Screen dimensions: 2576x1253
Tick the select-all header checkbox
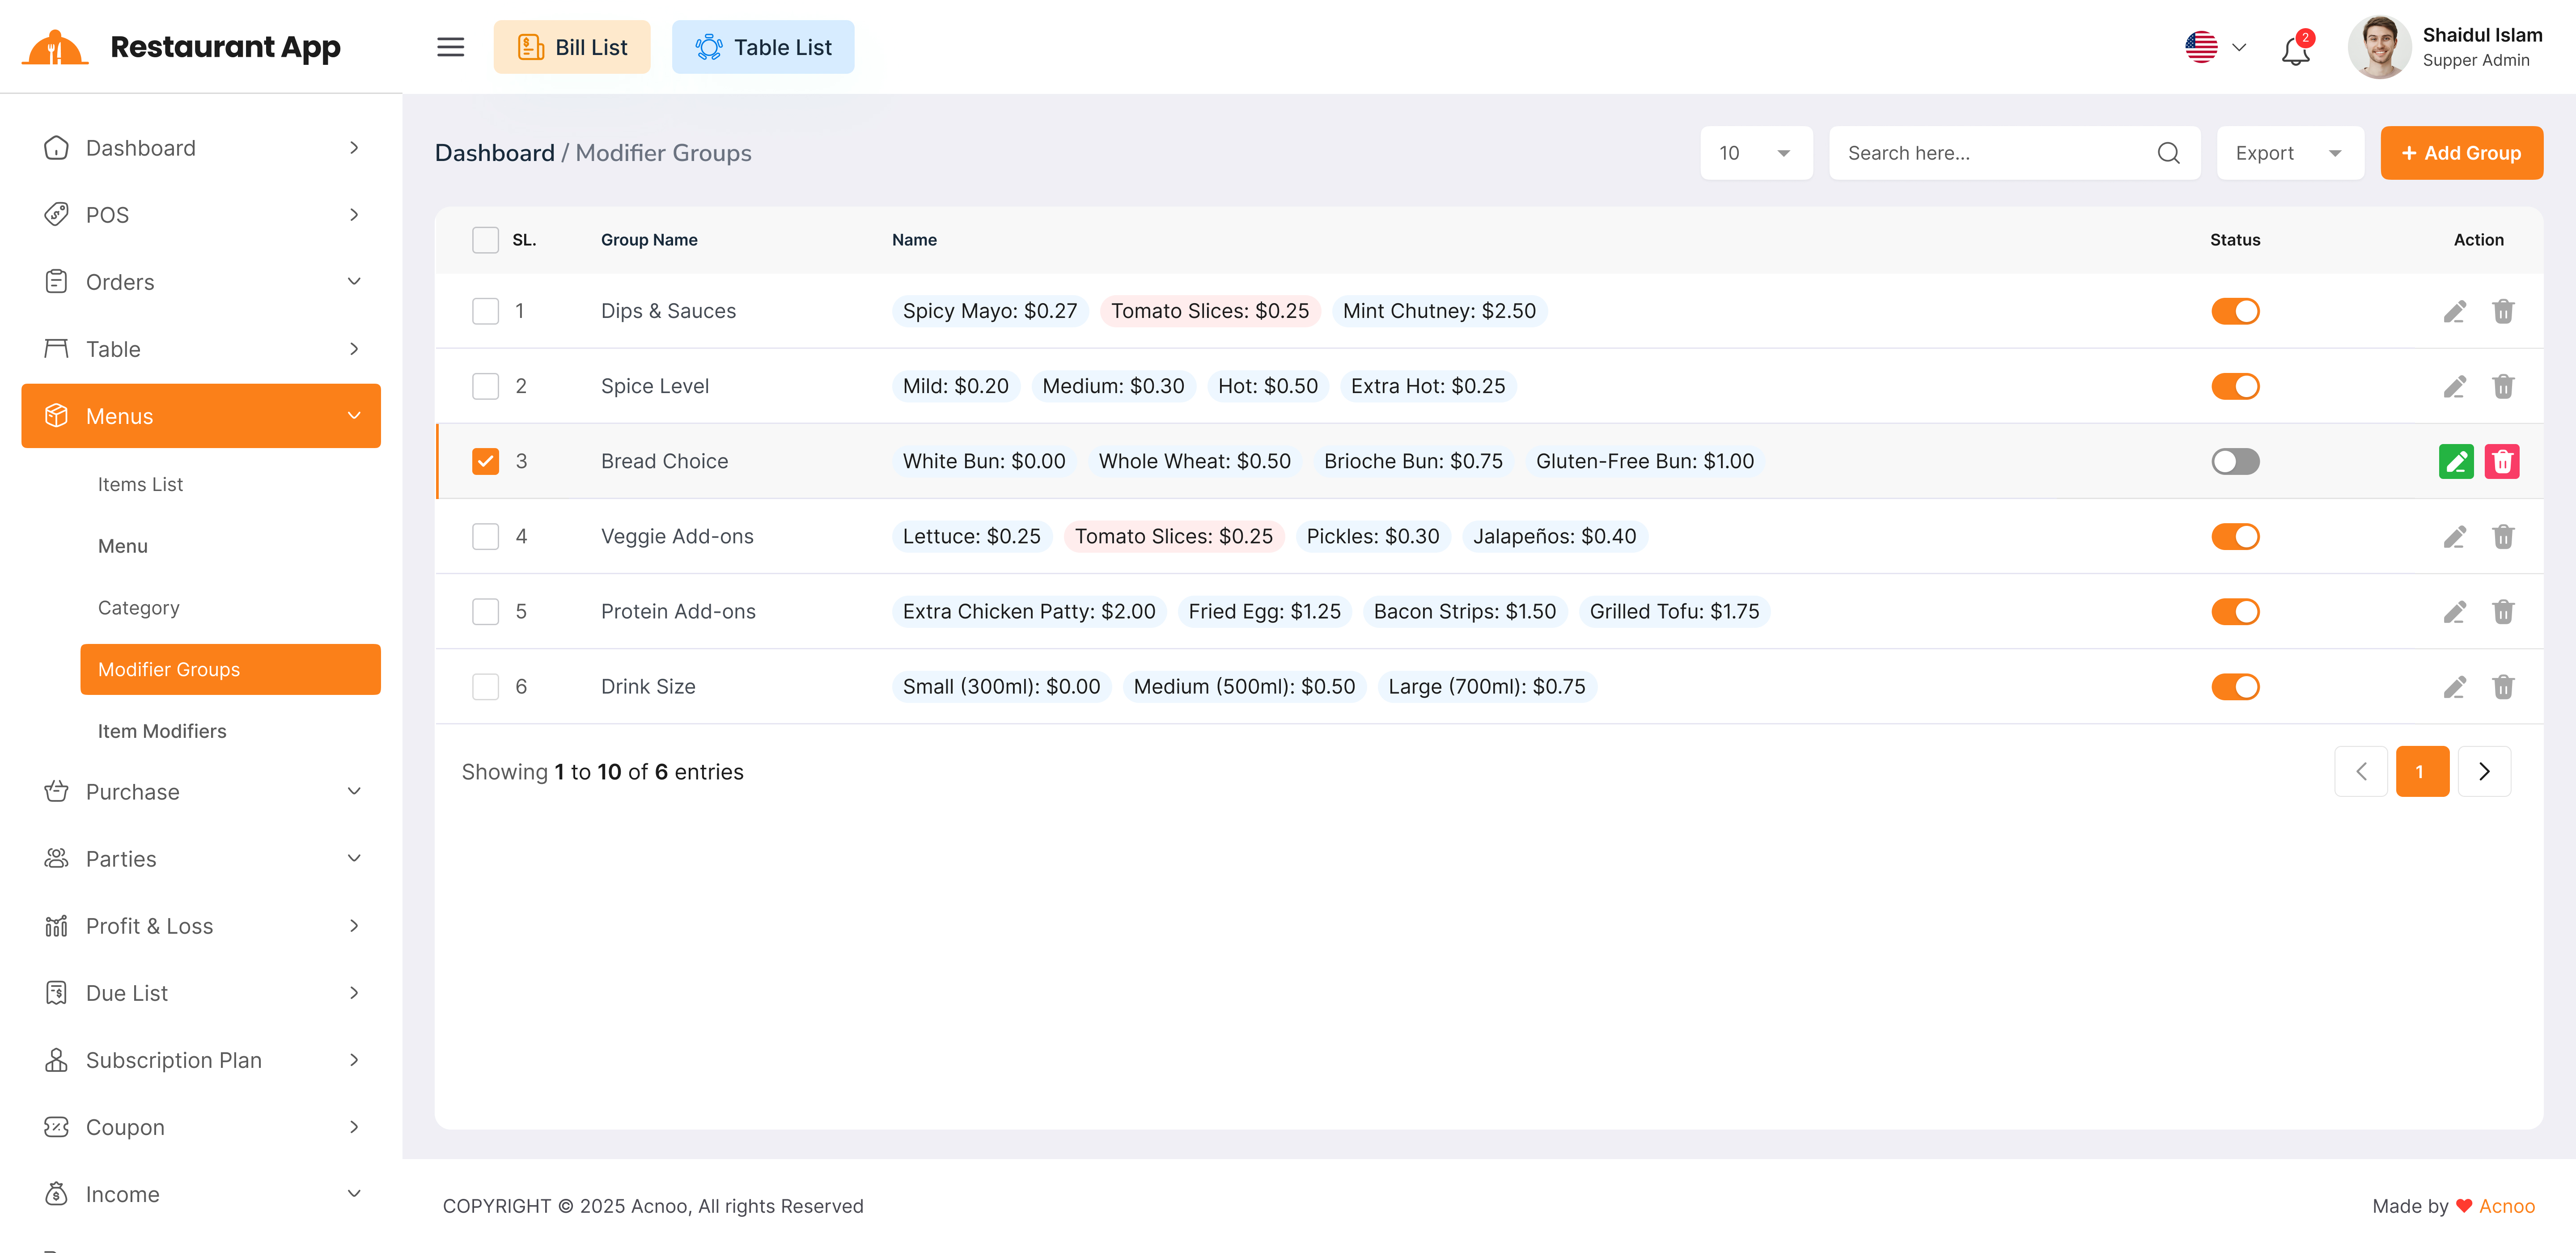(485, 240)
